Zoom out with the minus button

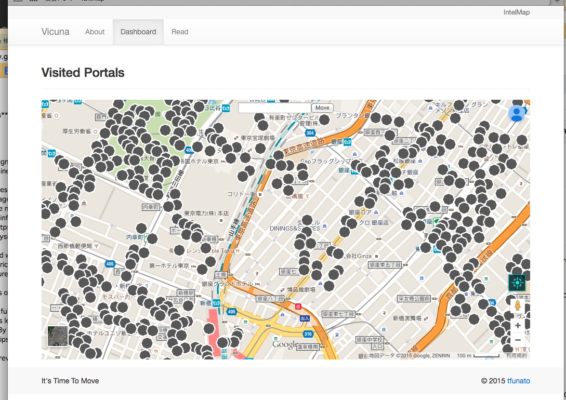518,340
